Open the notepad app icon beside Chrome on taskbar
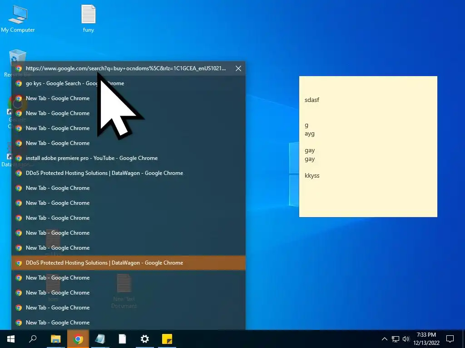The width and height of the screenshot is (465, 348). tap(100, 339)
